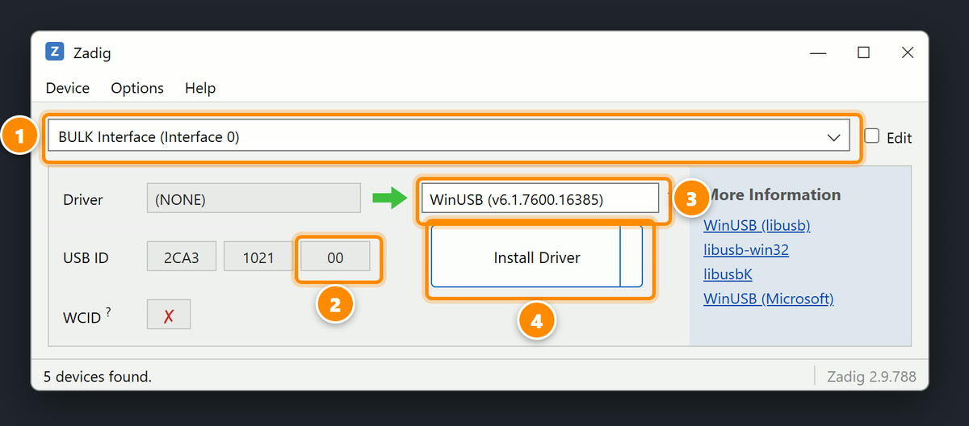
Task: Close the Zadig window
Action: (x=907, y=53)
